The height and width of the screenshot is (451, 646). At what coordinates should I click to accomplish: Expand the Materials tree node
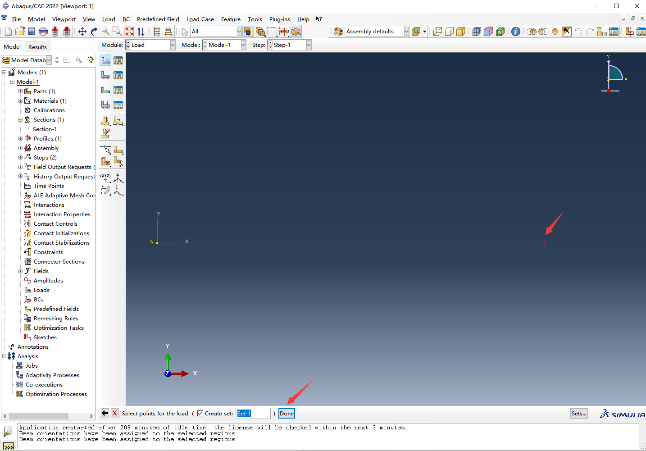(x=20, y=101)
